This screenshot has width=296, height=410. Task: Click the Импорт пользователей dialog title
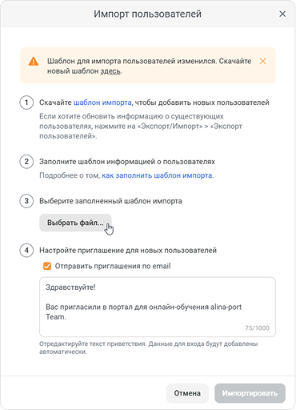tap(147, 14)
